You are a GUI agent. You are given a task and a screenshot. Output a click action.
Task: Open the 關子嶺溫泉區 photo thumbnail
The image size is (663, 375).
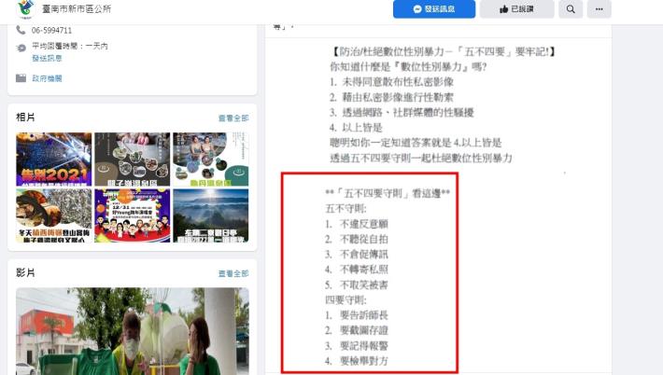(x=133, y=160)
